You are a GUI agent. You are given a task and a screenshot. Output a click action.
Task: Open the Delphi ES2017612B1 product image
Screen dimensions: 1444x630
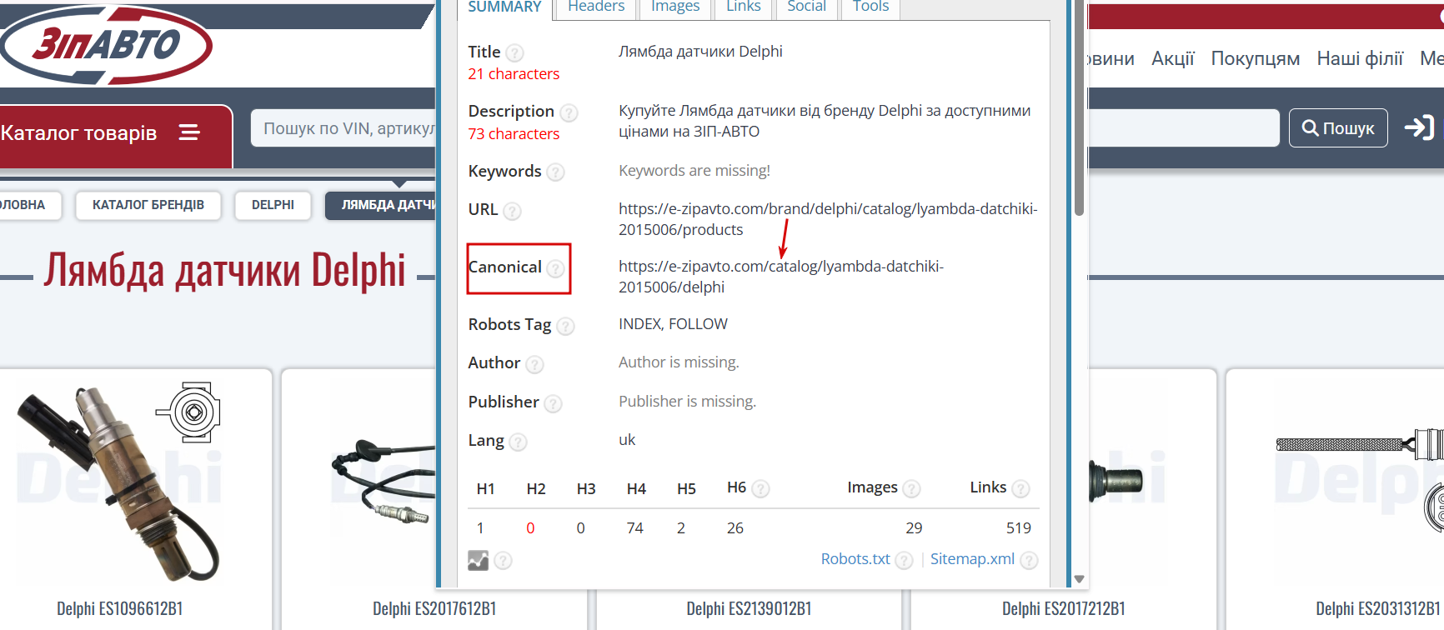[x=382, y=482]
